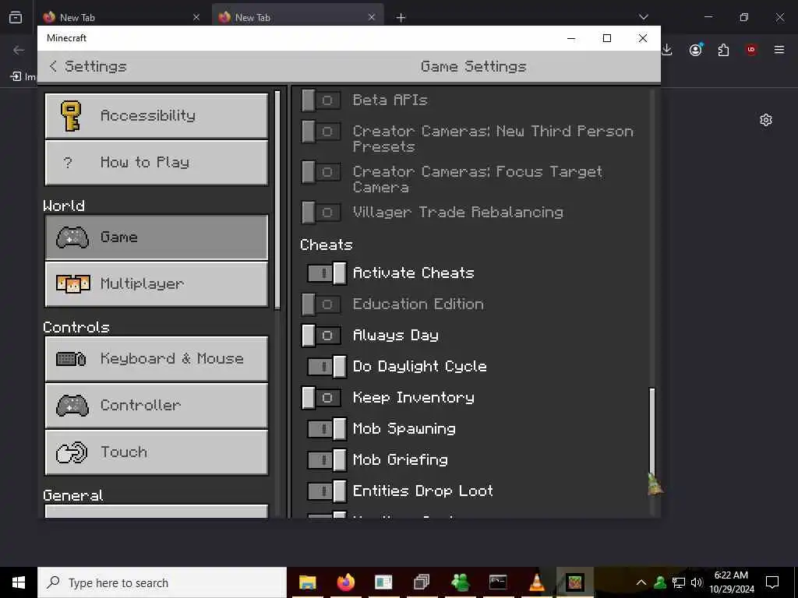Viewport: 798px width, 598px height.
Task: Click the Firefox View icon
Action: 16,17
